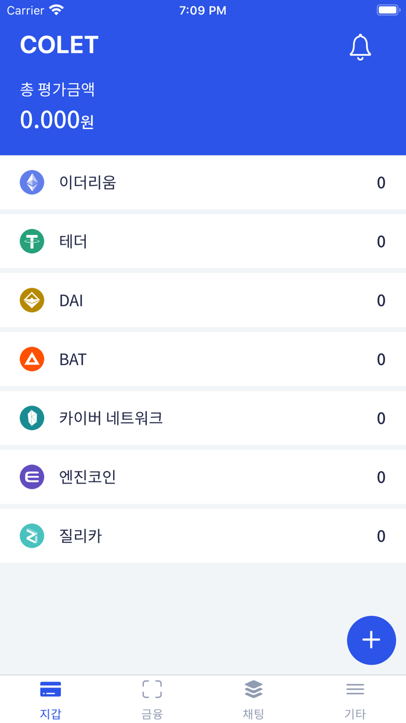
Task: Tap the notification bell icon
Action: point(360,46)
